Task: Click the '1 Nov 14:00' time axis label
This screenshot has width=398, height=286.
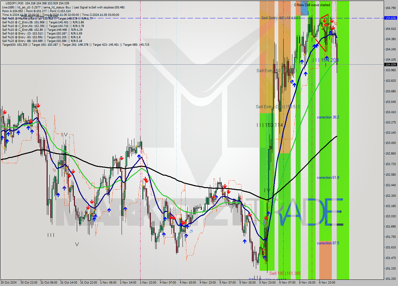Action: 128,283
